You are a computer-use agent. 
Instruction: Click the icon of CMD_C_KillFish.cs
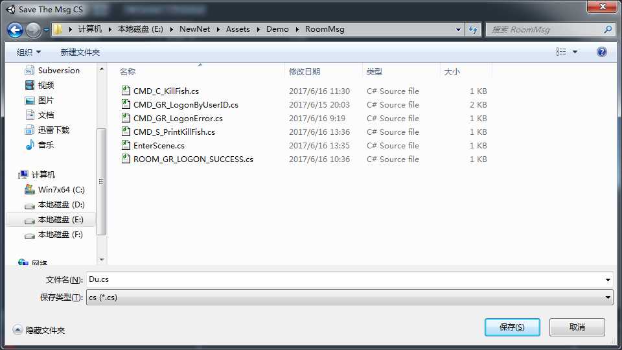(x=126, y=91)
